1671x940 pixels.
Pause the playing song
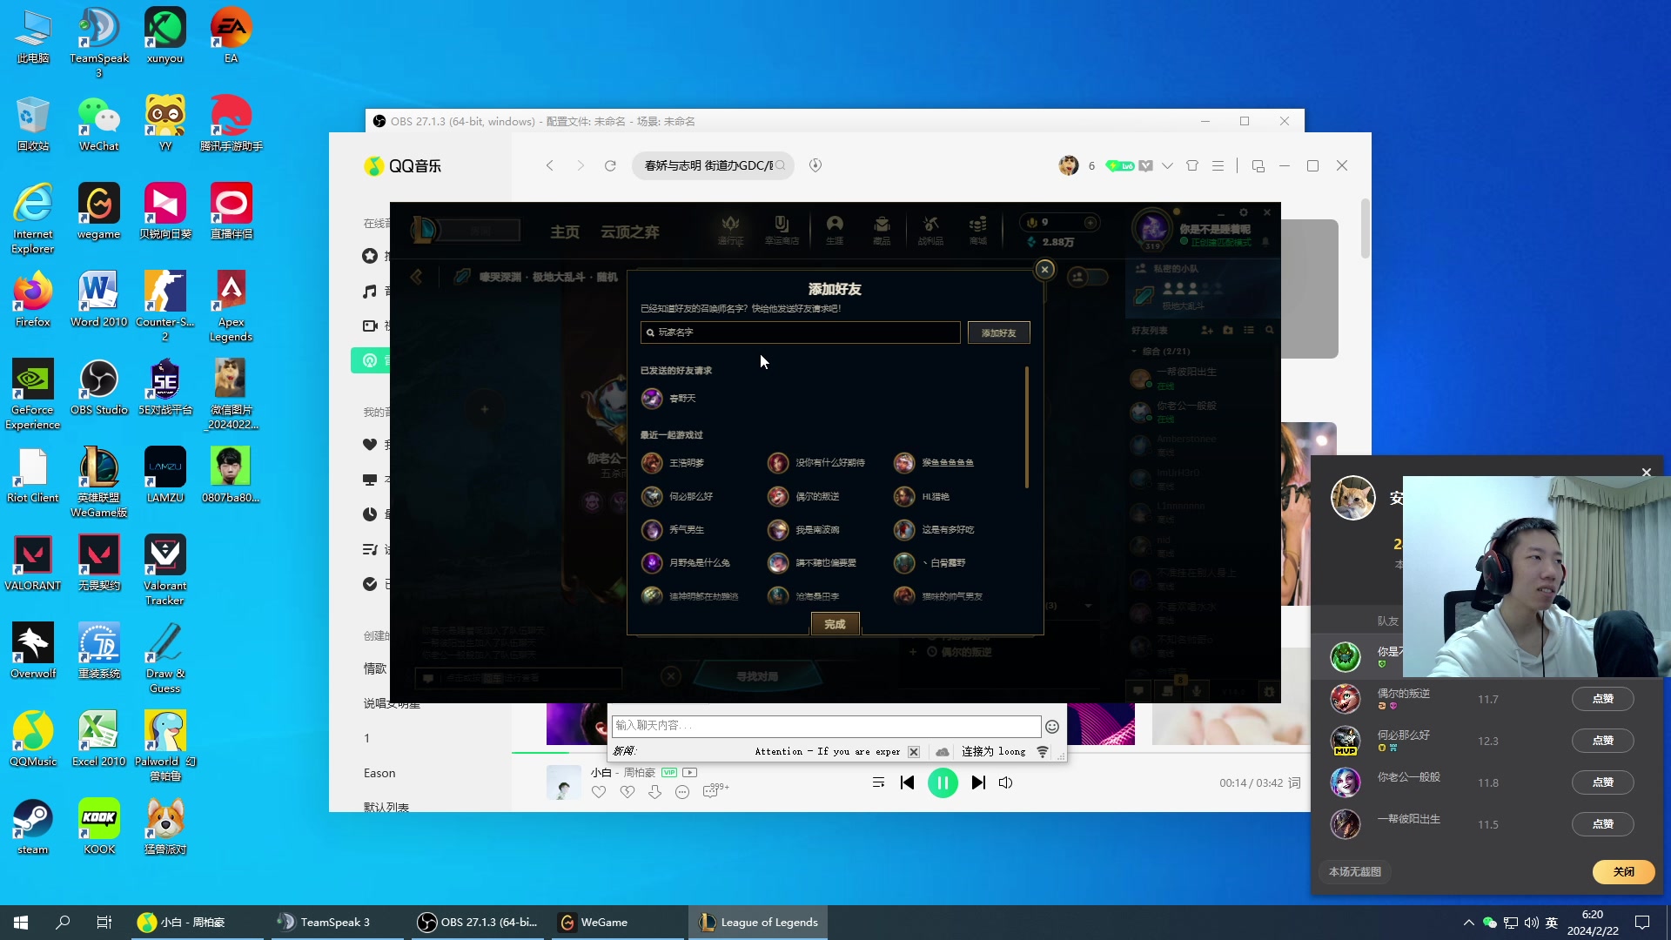click(943, 782)
